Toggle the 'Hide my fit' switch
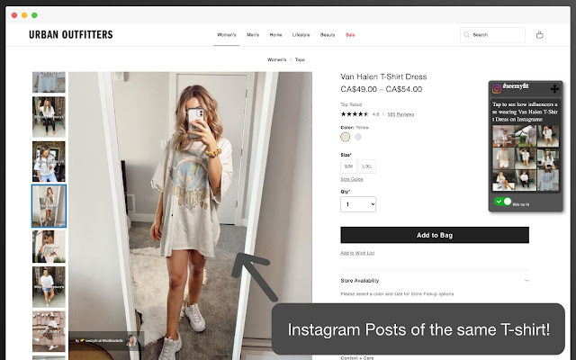This screenshot has height=360, width=576. [503, 202]
